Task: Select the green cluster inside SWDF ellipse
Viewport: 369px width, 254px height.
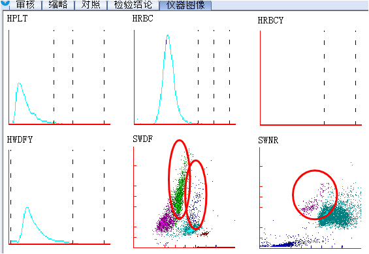Action: 180,188
